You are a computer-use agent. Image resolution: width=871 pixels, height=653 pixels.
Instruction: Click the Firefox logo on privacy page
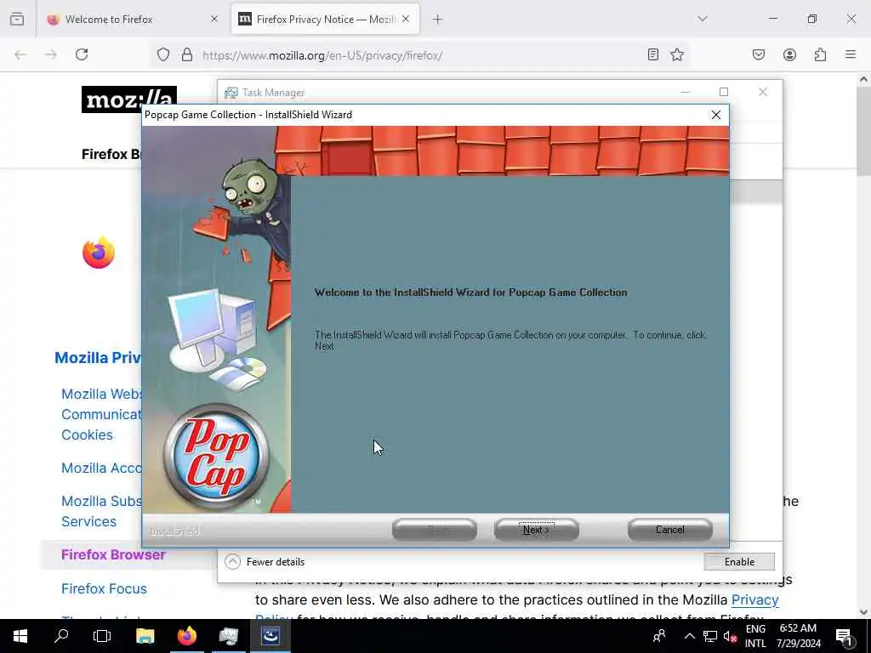99,253
